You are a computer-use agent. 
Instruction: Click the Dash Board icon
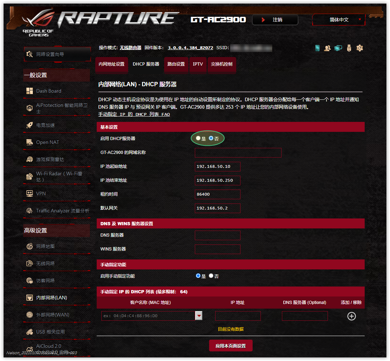click(x=30, y=91)
